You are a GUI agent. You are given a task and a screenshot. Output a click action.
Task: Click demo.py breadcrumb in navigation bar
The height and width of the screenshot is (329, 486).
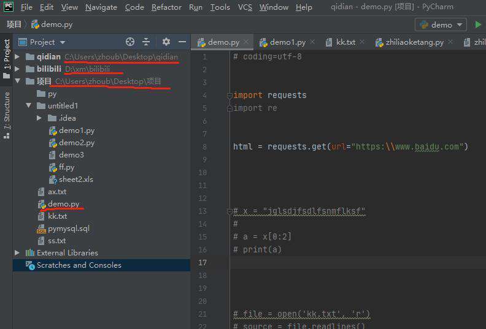pyautogui.click(x=52, y=25)
